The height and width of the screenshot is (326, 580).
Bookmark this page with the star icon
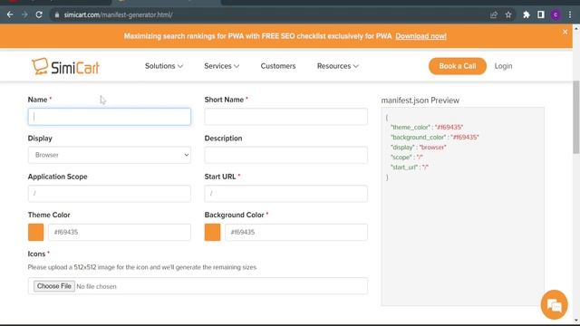[508, 14]
